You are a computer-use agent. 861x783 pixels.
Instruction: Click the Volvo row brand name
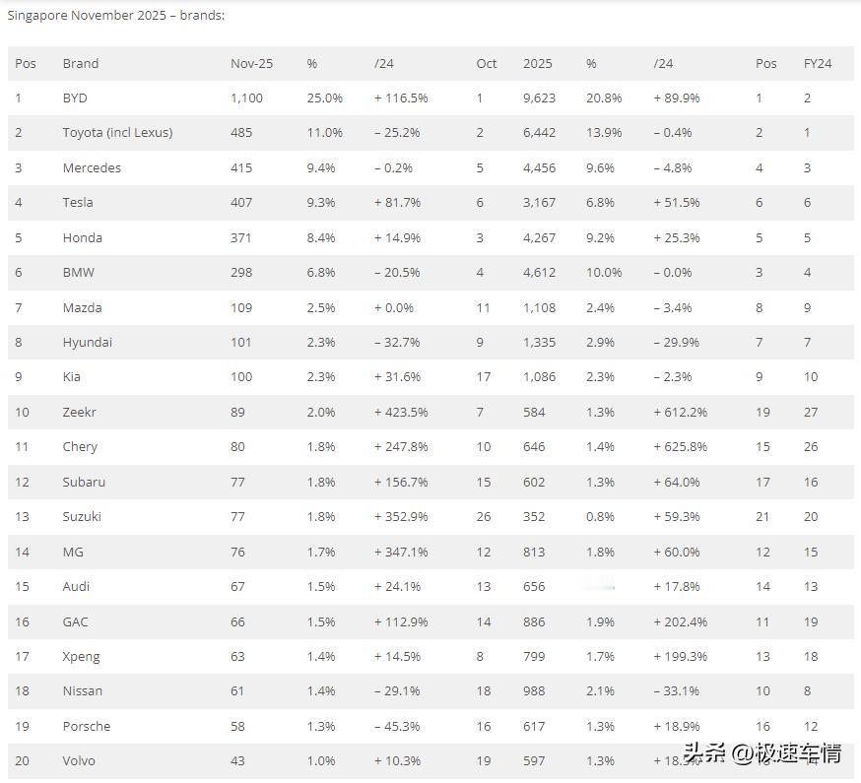click(79, 761)
